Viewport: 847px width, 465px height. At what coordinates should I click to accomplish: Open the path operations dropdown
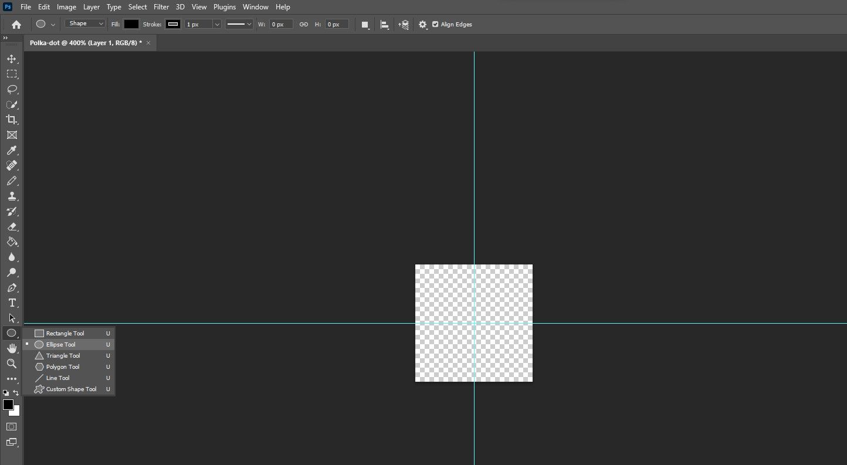click(x=365, y=24)
